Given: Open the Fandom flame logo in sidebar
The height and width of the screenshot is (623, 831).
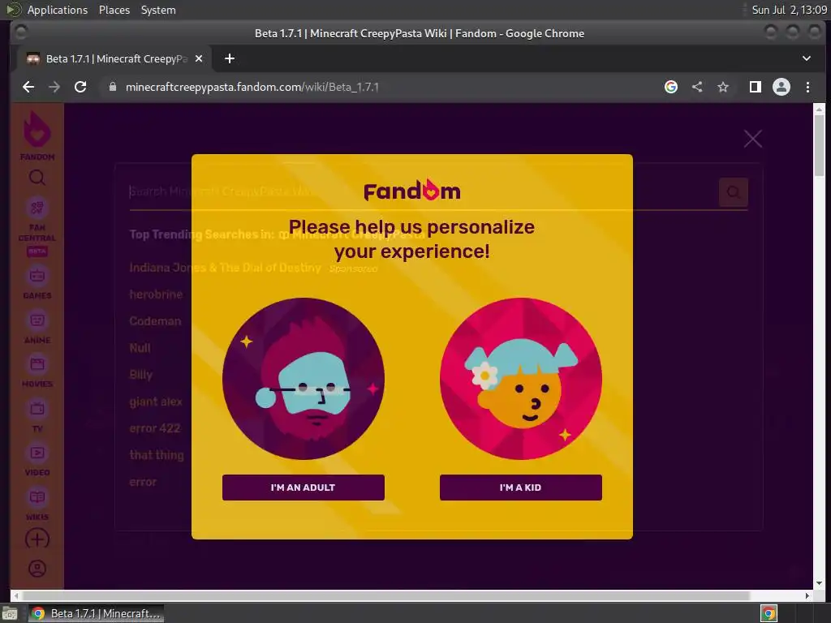Looking at the screenshot, I should [37, 135].
